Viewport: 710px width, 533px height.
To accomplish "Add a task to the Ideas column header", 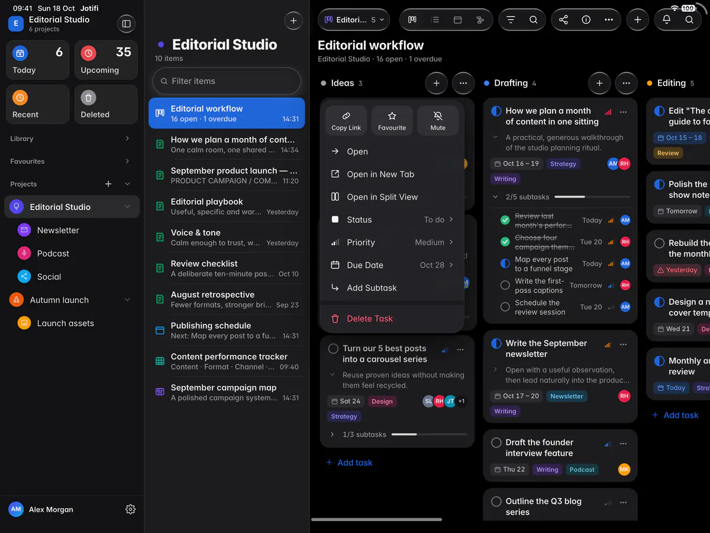I will tap(437, 84).
